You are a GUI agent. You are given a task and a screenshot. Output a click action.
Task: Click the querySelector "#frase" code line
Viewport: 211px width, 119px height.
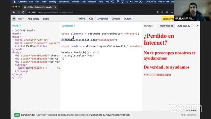(100, 34)
